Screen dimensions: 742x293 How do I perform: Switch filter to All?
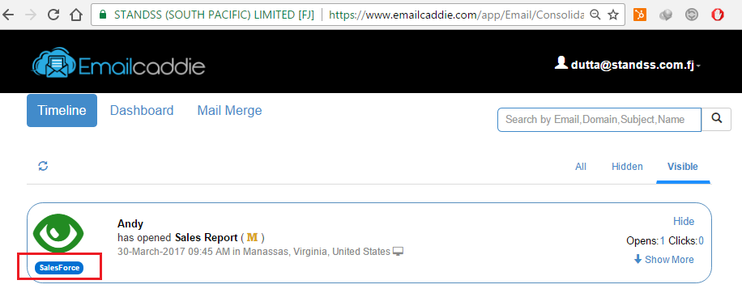[581, 167]
